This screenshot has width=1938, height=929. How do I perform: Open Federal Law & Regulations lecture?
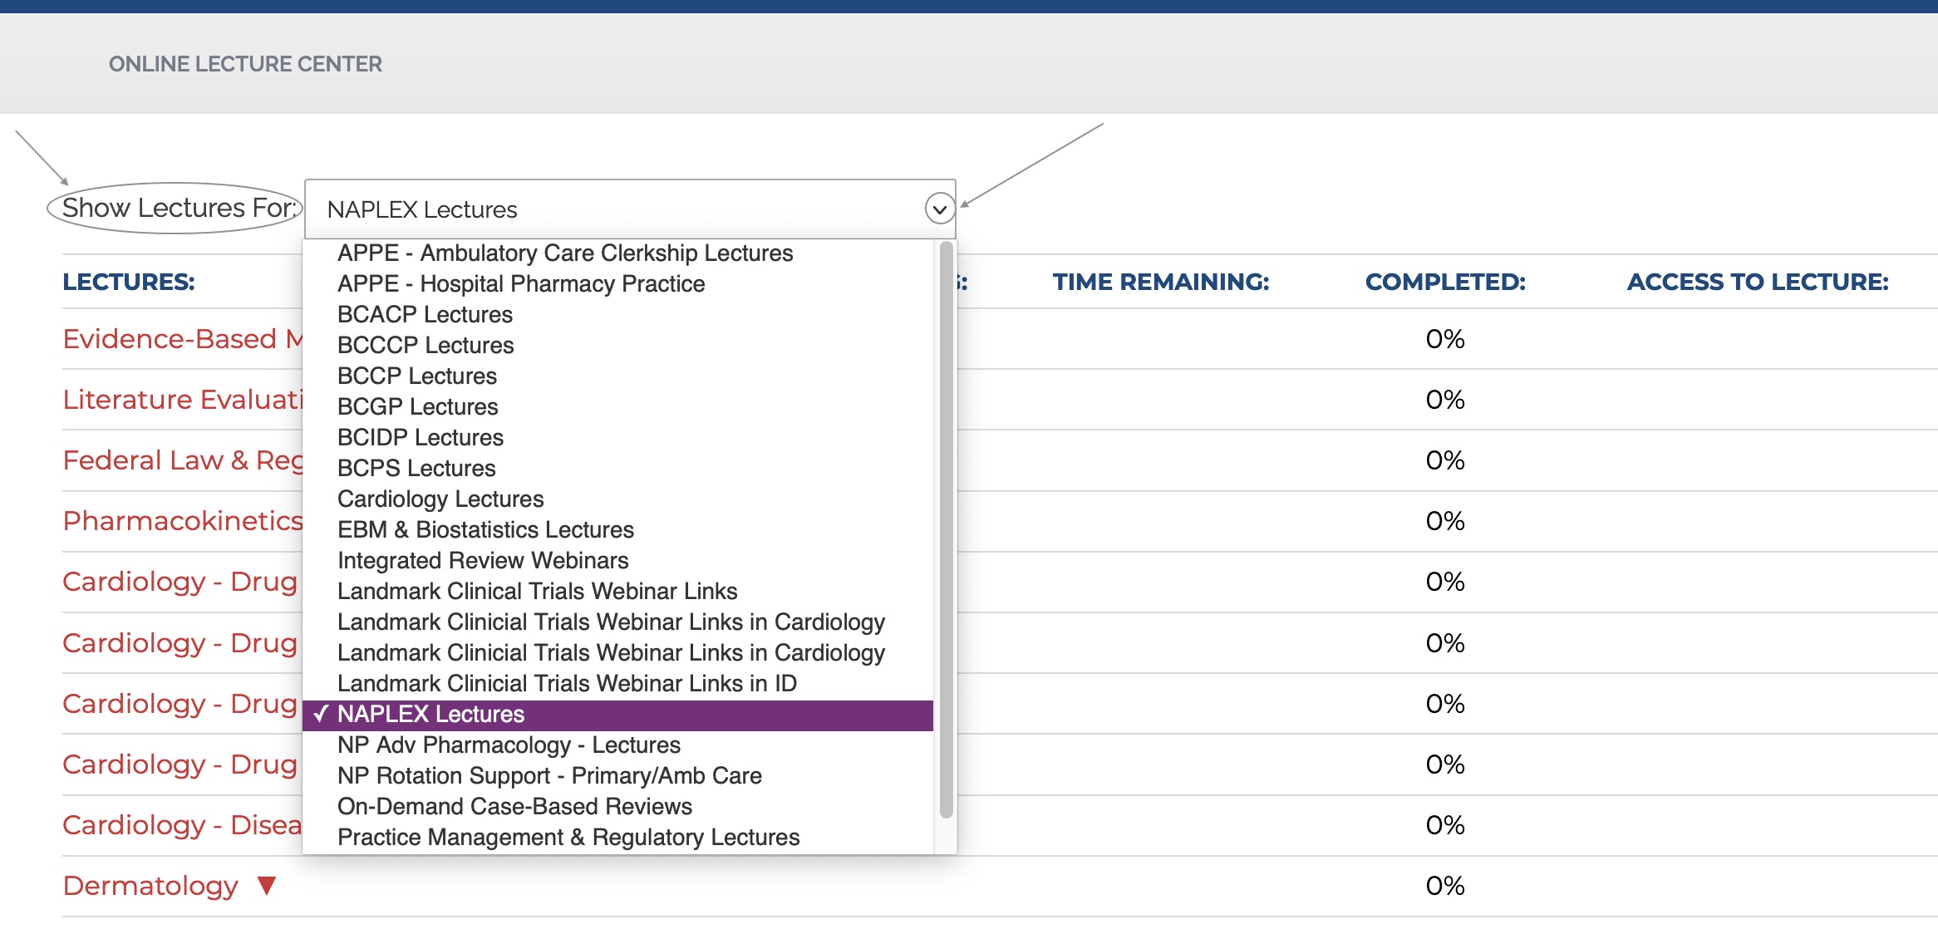coord(183,460)
